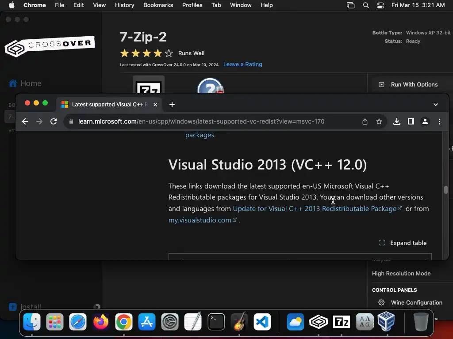
Task: Open Chrome downloads icon
Action: tap(397, 121)
